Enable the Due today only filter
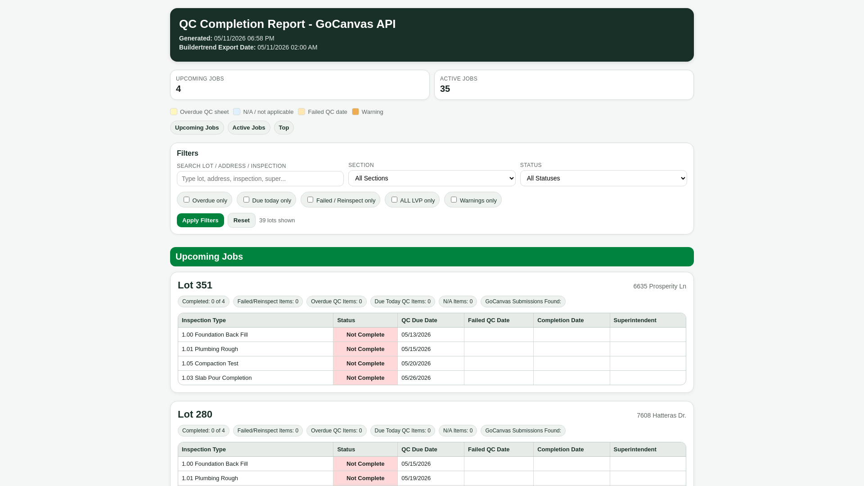 246,200
